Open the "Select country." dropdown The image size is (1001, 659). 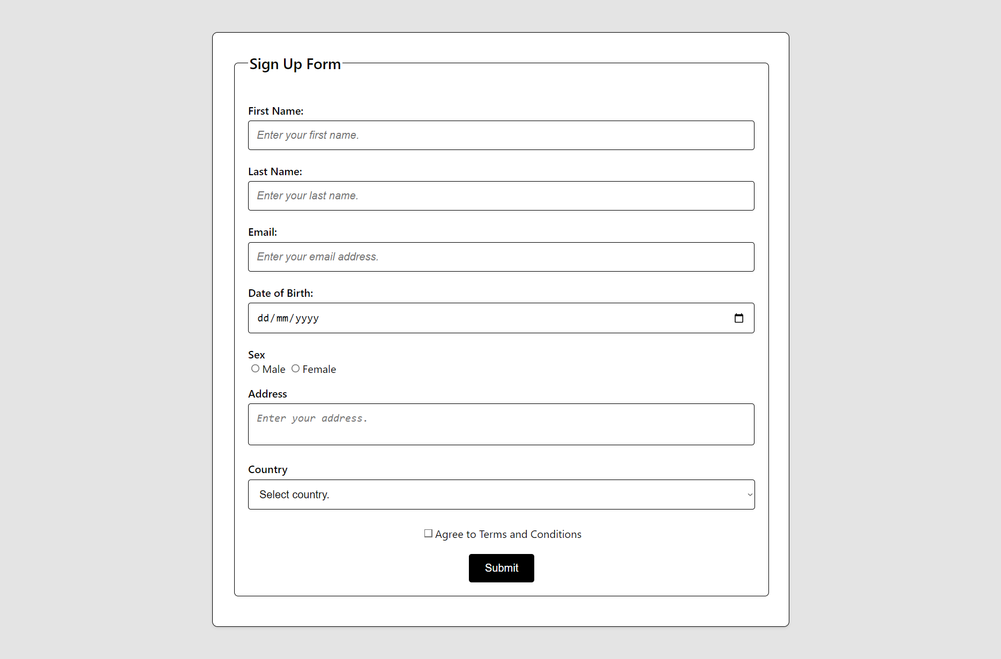(x=501, y=495)
